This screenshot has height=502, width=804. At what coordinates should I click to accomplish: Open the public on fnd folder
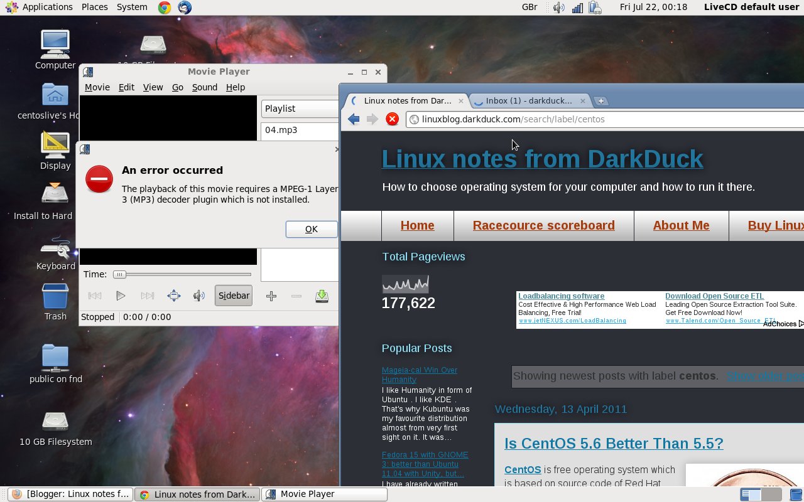point(55,364)
